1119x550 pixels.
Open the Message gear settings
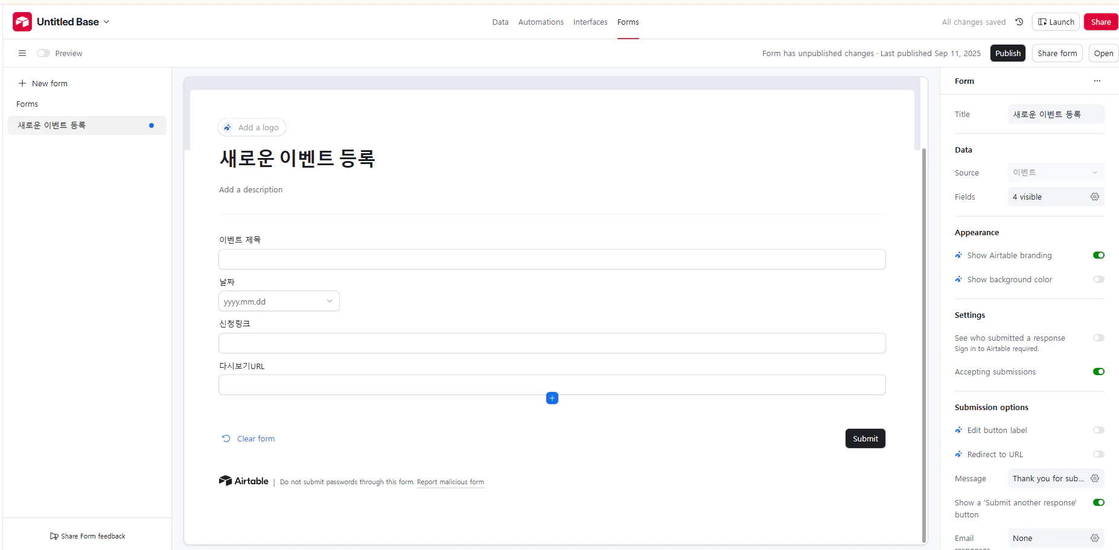1095,478
